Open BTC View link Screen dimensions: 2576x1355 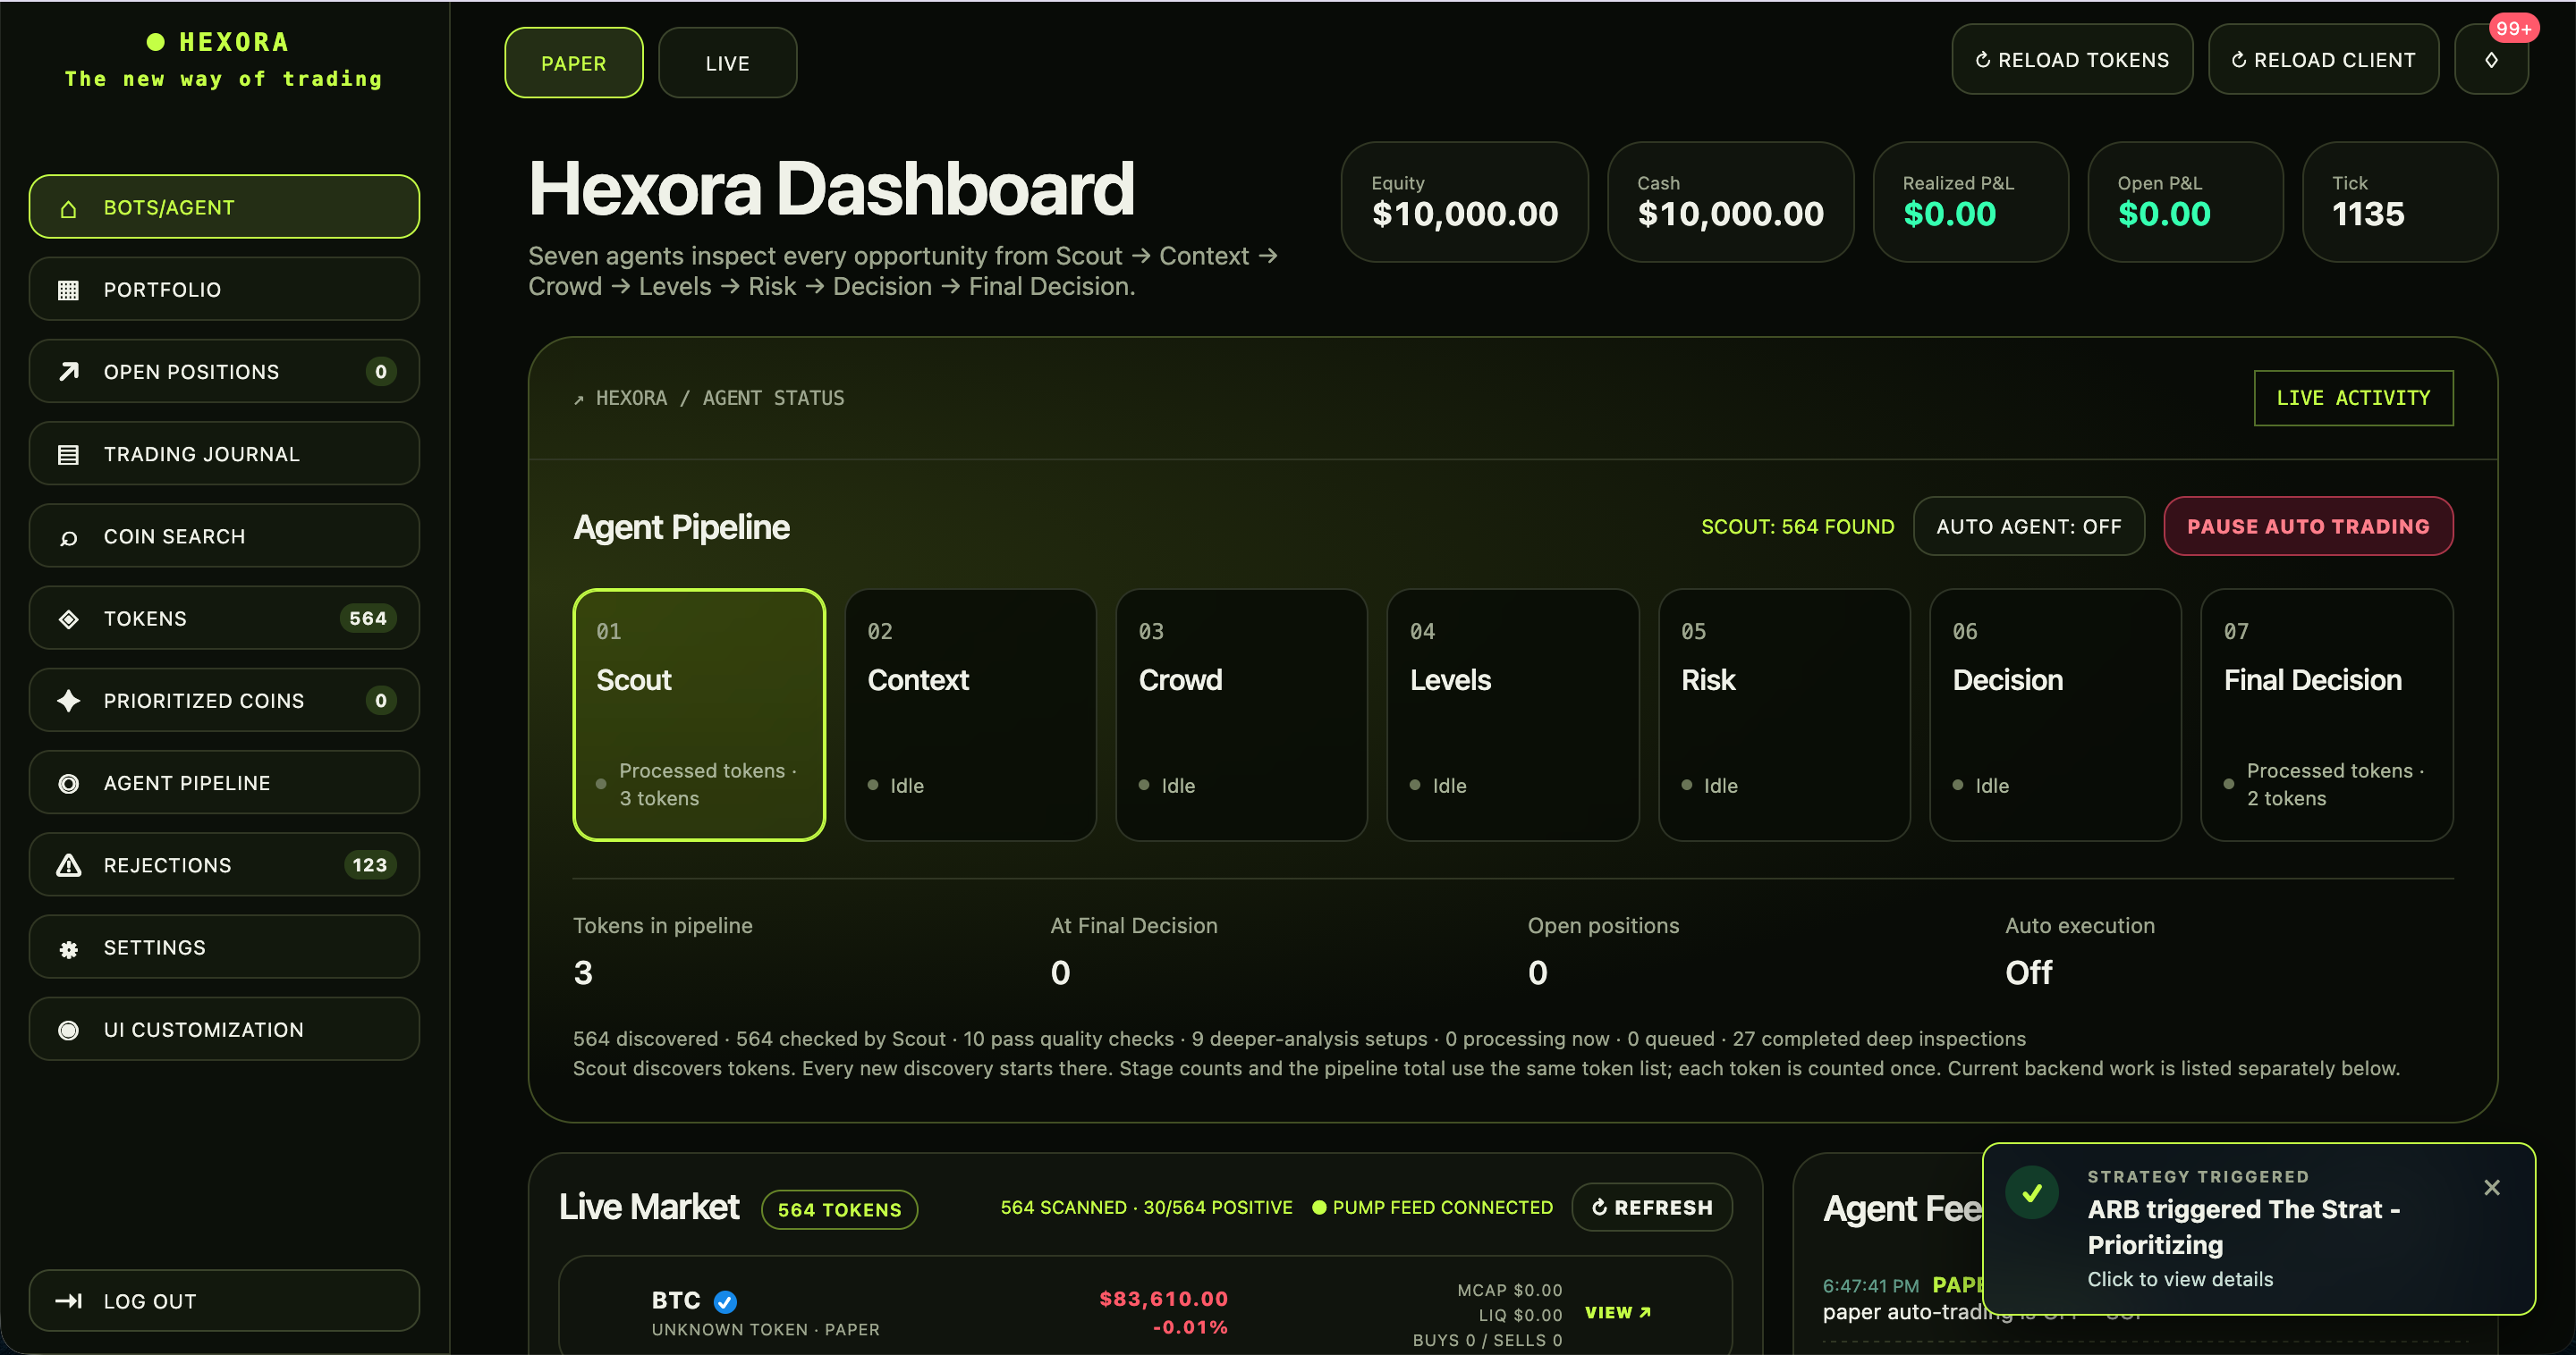coord(1617,1313)
